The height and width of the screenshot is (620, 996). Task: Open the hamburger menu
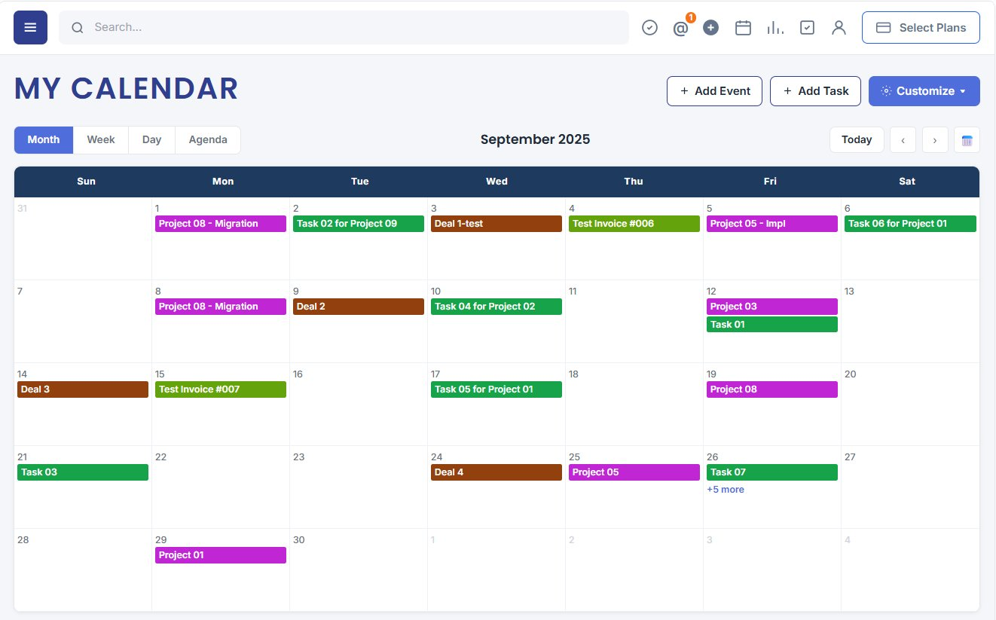click(x=30, y=27)
